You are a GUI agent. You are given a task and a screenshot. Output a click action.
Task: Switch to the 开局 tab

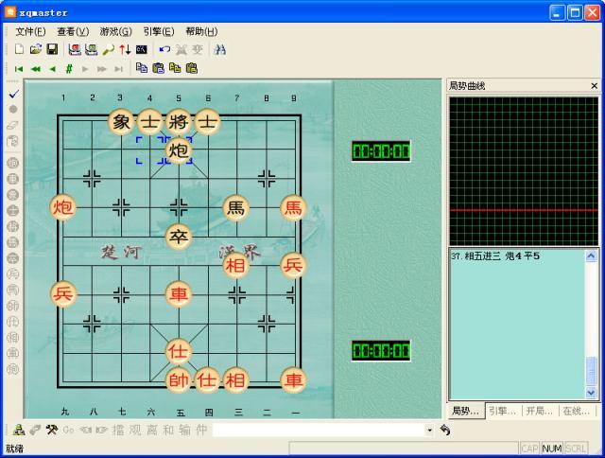(x=540, y=411)
